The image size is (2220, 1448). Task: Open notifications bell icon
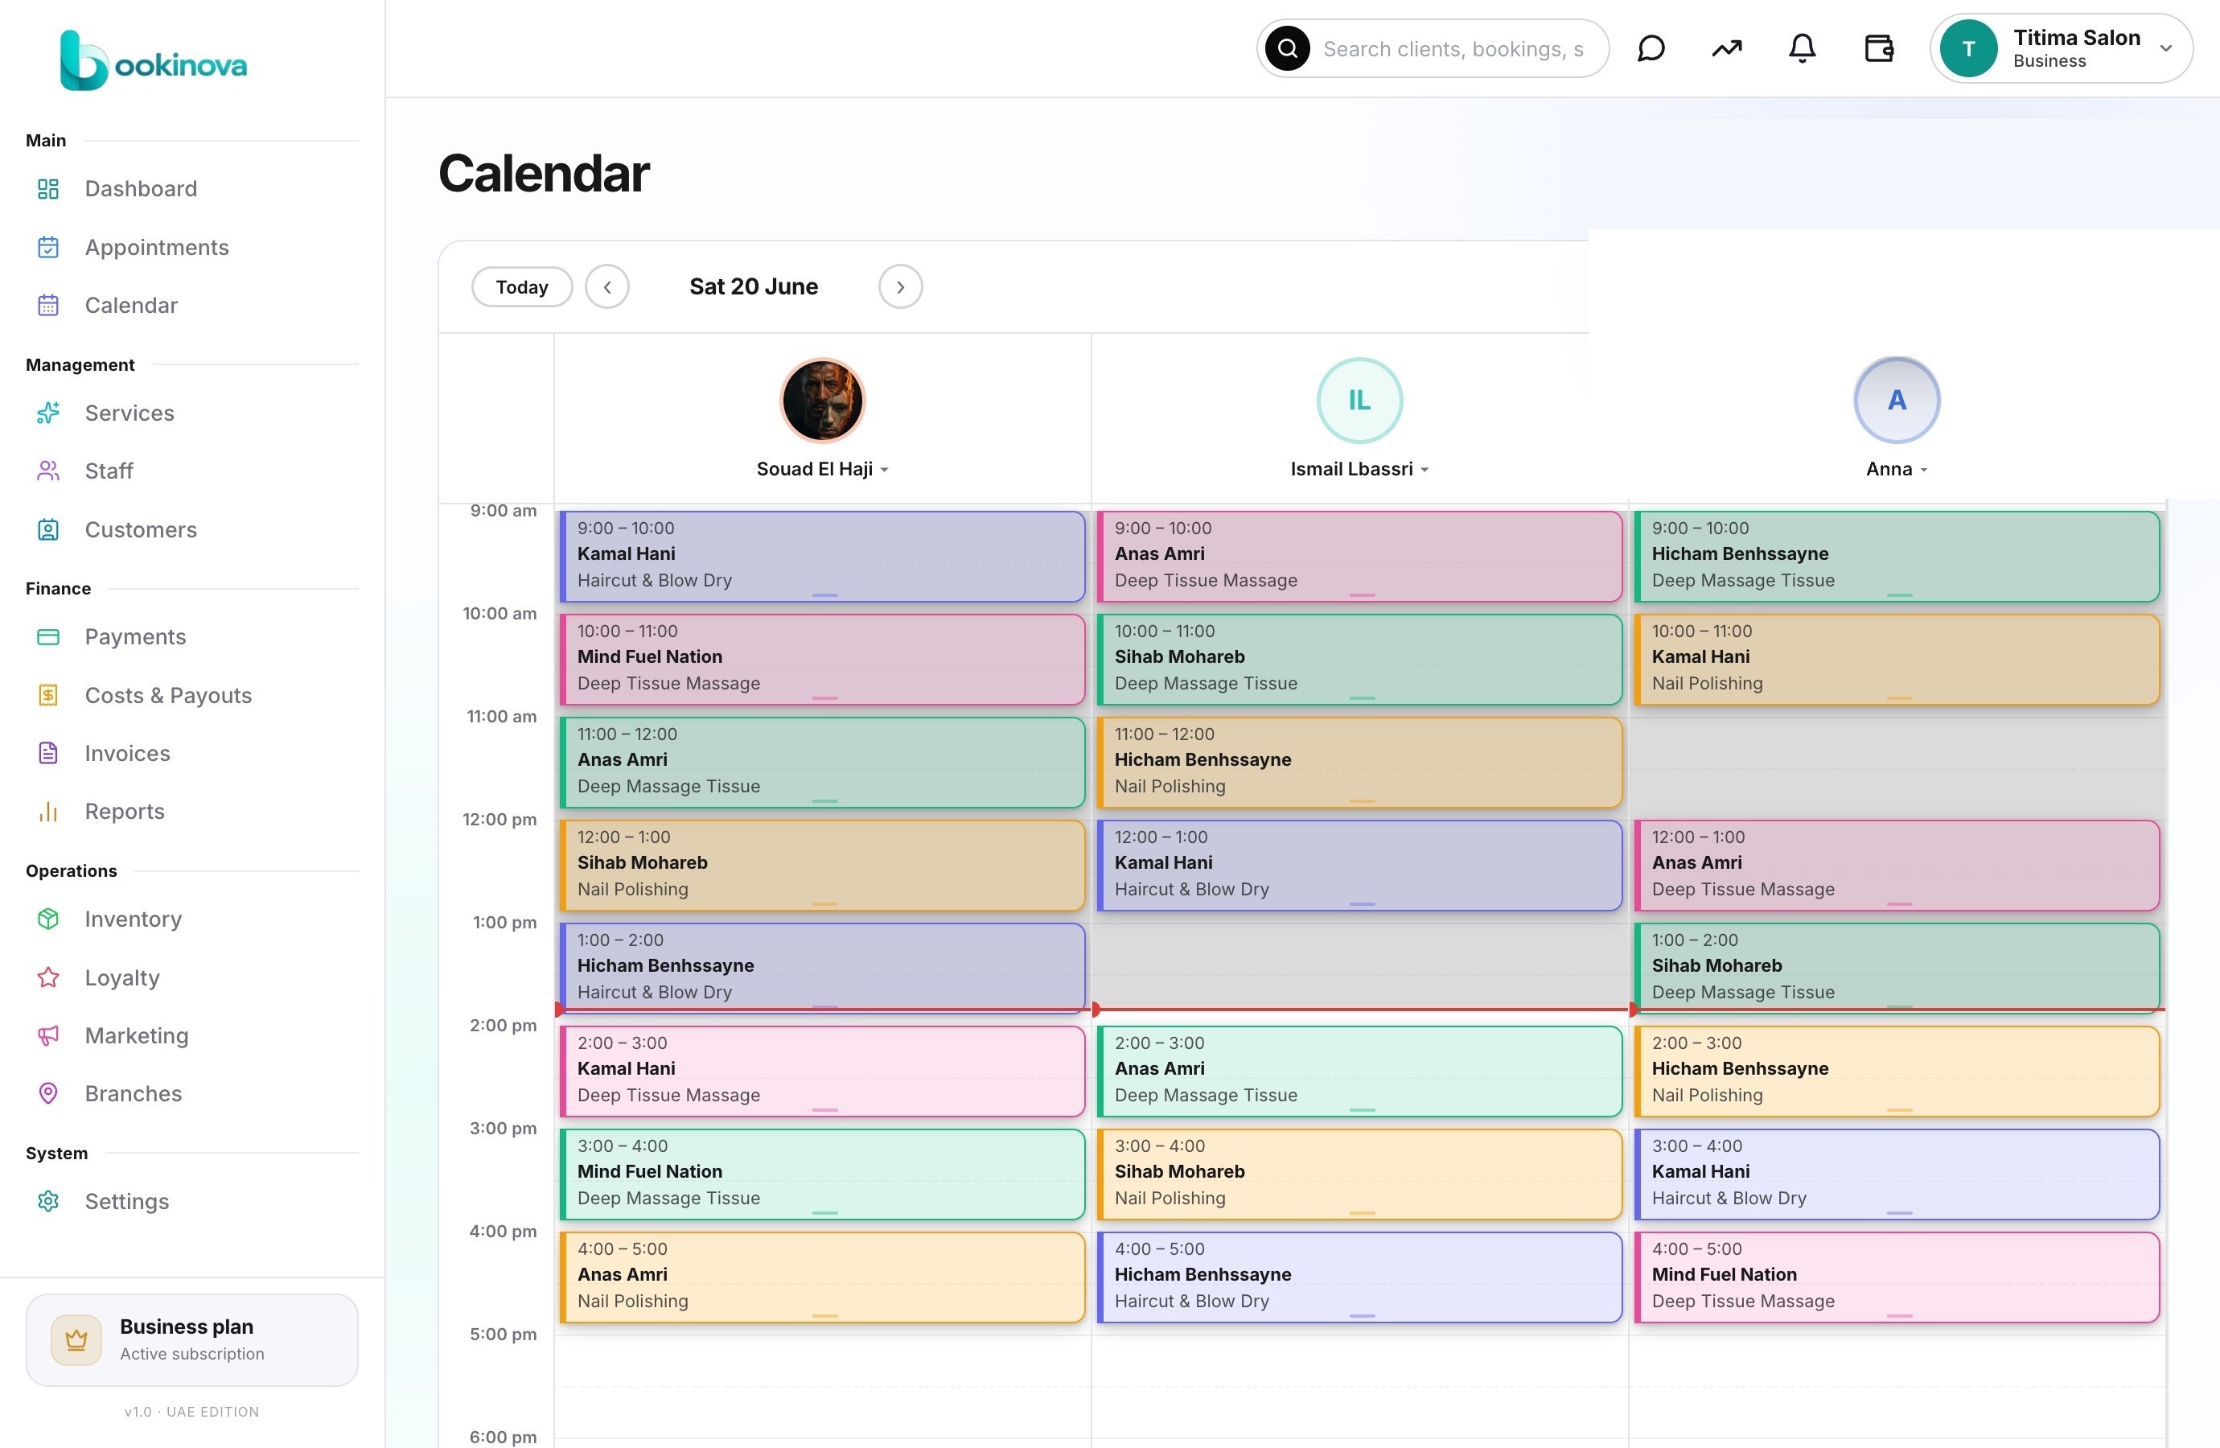coord(1802,48)
